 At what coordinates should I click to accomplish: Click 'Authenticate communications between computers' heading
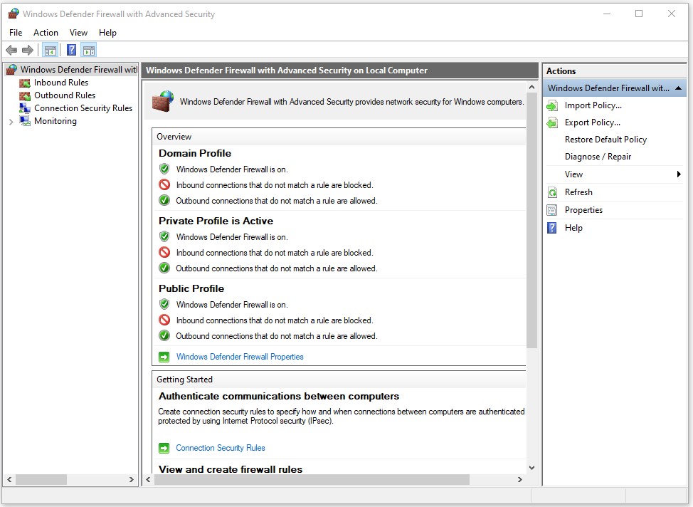(x=279, y=397)
